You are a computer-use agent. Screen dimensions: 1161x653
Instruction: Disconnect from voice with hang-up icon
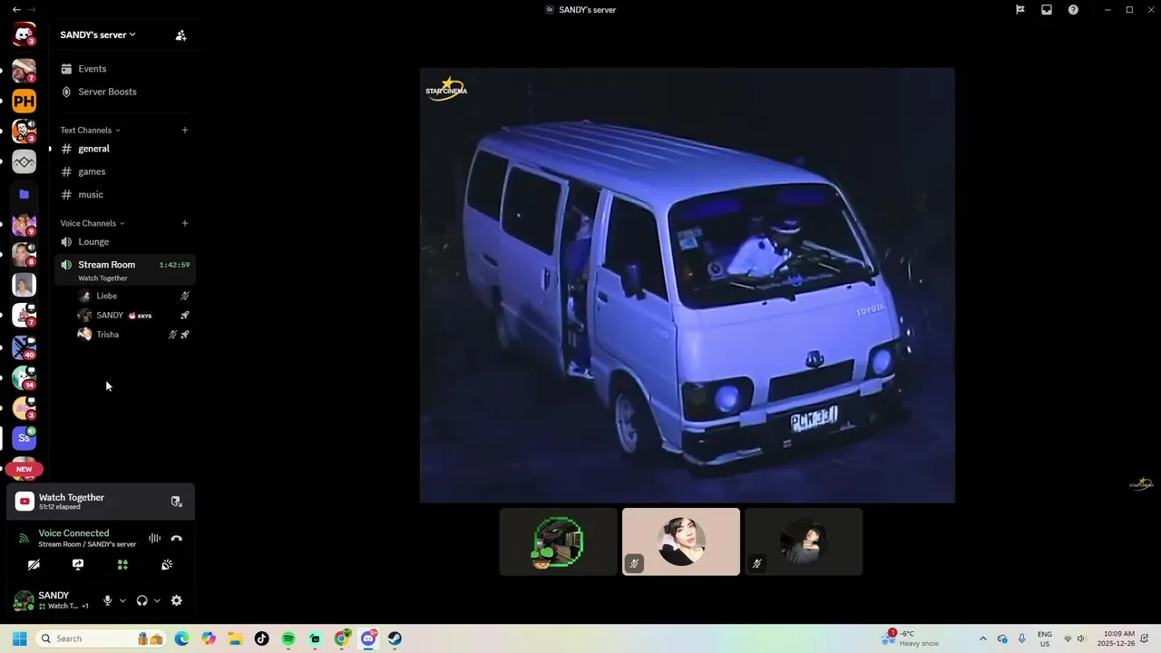176,538
